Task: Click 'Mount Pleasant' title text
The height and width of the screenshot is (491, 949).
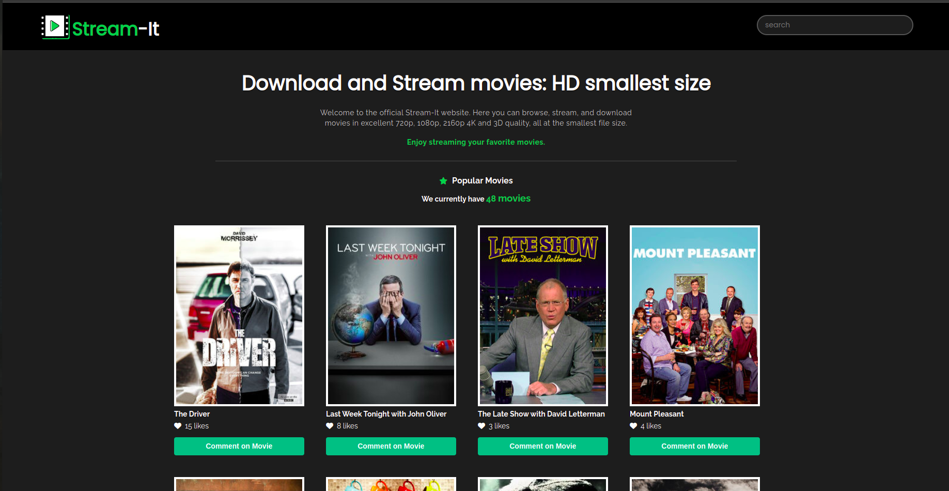Action: coord(657,414)
